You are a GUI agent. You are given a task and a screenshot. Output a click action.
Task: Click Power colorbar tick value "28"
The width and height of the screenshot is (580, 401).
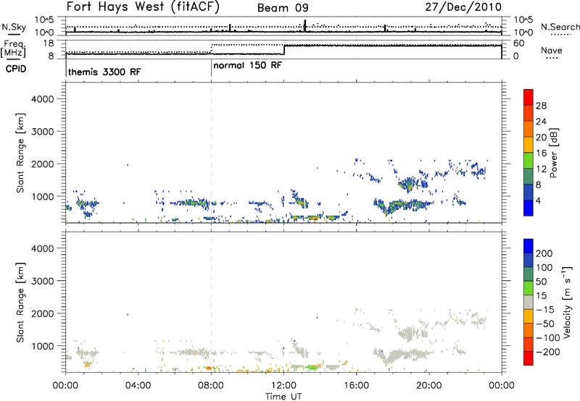point(541,106)
